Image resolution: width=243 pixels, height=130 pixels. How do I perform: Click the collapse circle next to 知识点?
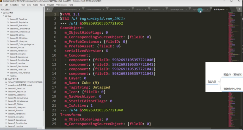(219, 82)
